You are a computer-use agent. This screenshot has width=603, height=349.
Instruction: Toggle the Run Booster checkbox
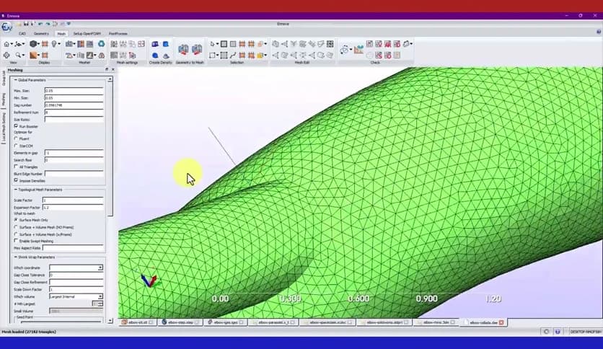(16, 126)
